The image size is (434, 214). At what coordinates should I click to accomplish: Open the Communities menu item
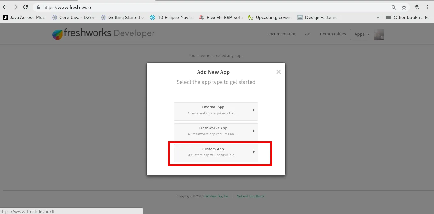333,34
